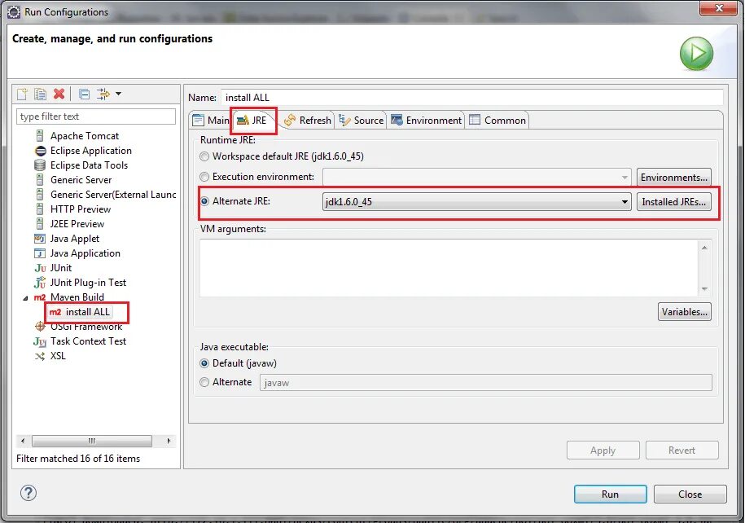The height and width of the screenshot is (523, 745).
Task: Select the Eclipse Application tree entry
Action: [x=90, y=151]
